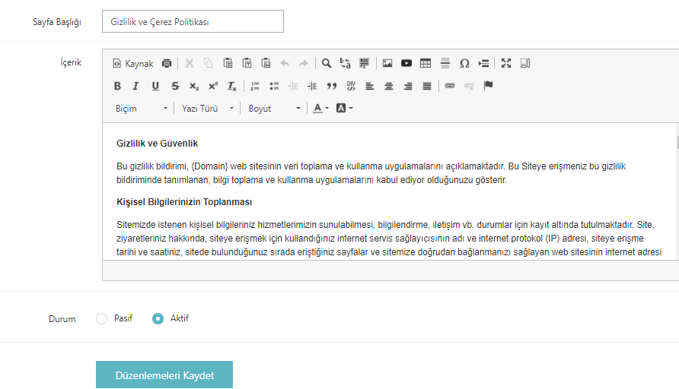
Task: Toggle Underline formatting
Action: [x=155, y=86]
